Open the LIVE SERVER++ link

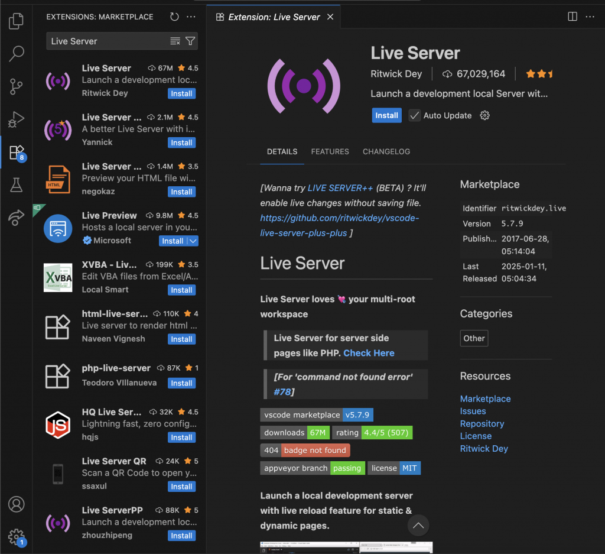[x=340, y=188]
